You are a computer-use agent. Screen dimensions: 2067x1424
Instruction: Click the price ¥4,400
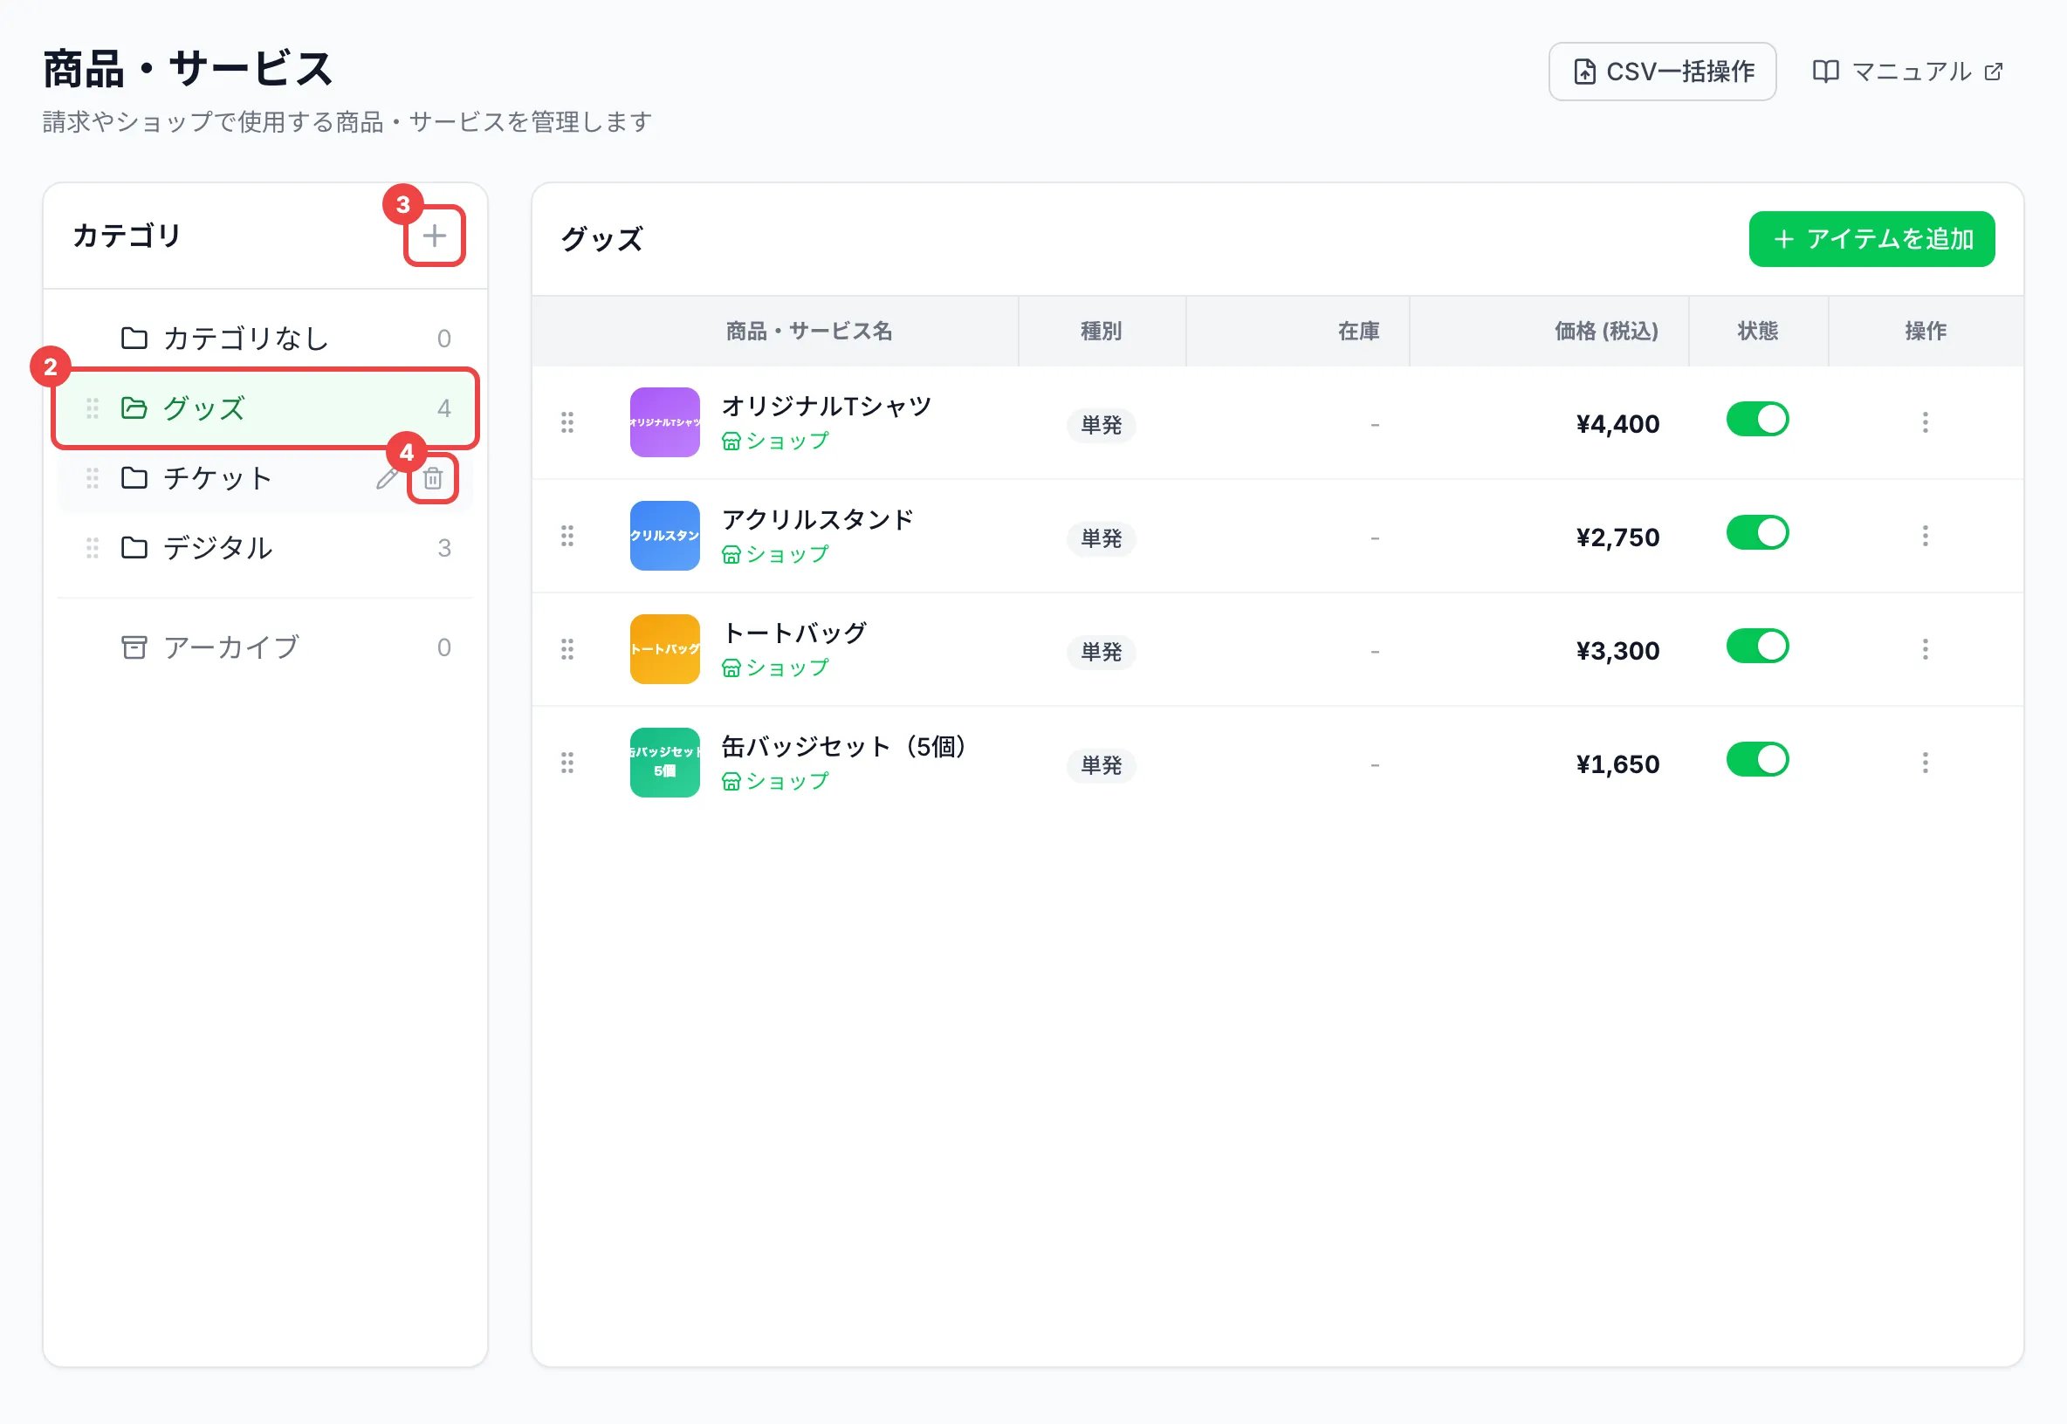(1617, 424)
